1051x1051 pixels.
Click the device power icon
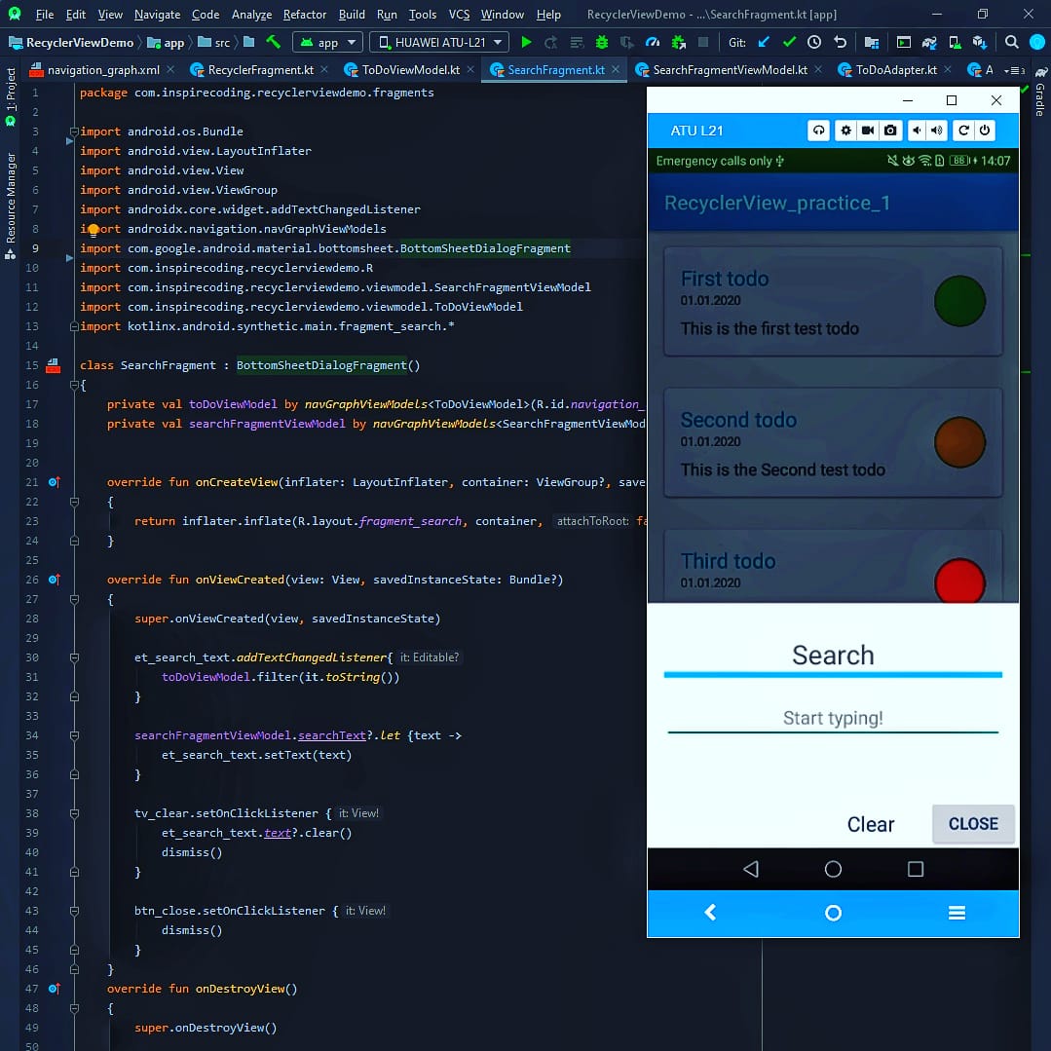[985, 130]
